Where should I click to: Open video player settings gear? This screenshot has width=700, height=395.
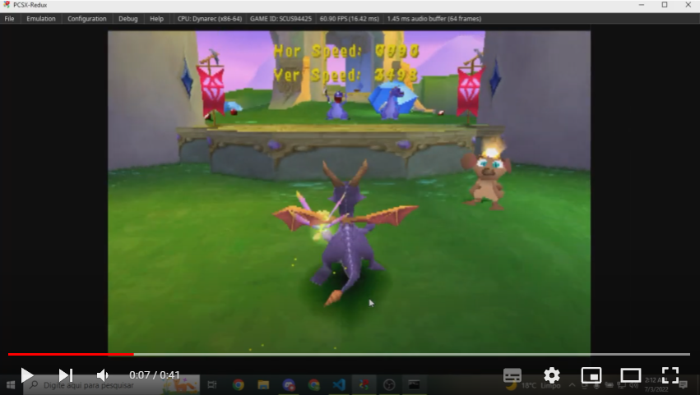(552, 375)
